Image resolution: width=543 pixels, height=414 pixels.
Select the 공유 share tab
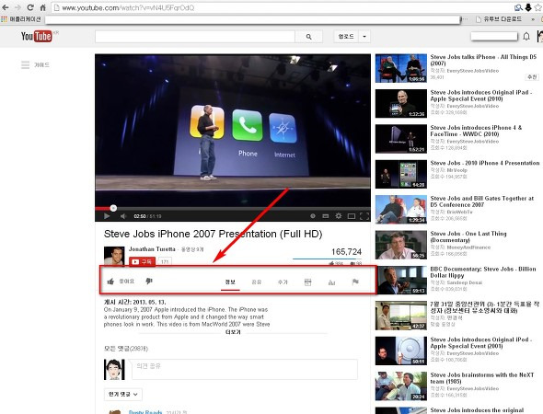(x=257, y=282)
